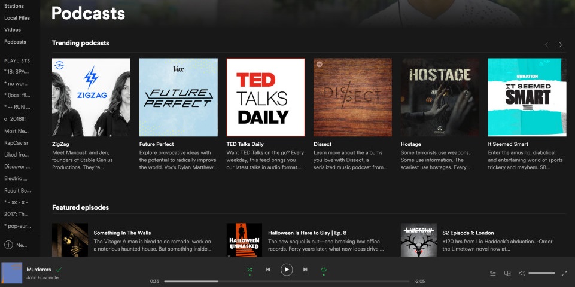
Task: Open Something In The Walls episode artwork
Action: pyautogui.click(x=70, y=240)
